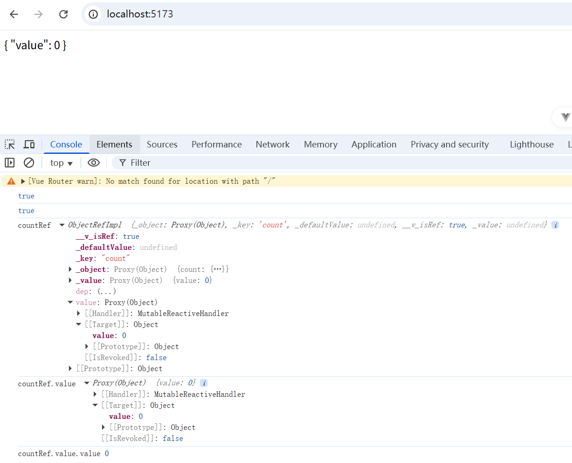
Task: Expand [[Prototype]] under countRef.value target
Action: [x=103, y=427]
